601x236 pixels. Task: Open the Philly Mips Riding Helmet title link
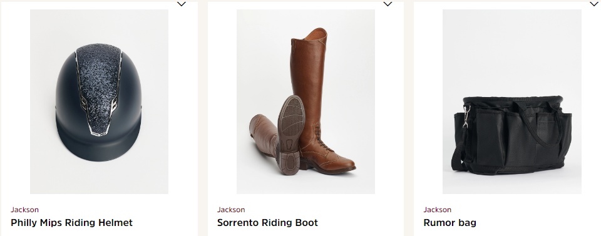point(71,223)
